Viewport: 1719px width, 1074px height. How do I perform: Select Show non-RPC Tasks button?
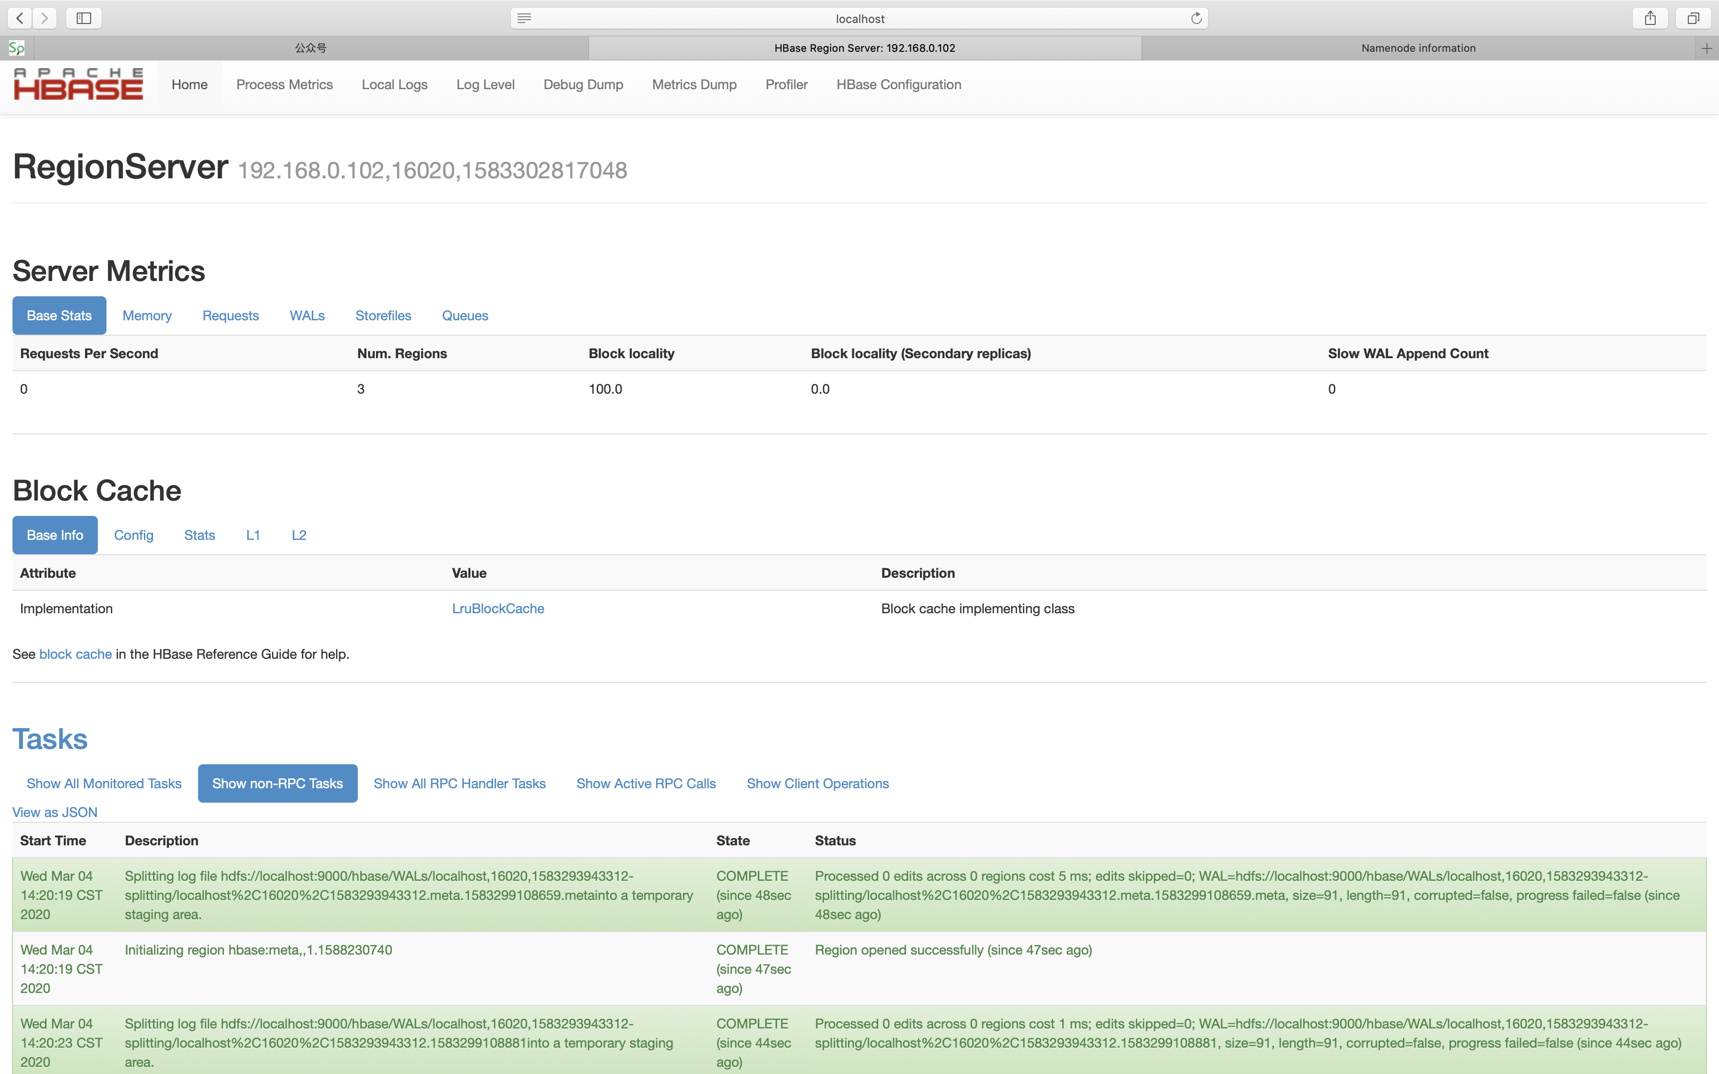pyautogui.click(x=277, y=783)
